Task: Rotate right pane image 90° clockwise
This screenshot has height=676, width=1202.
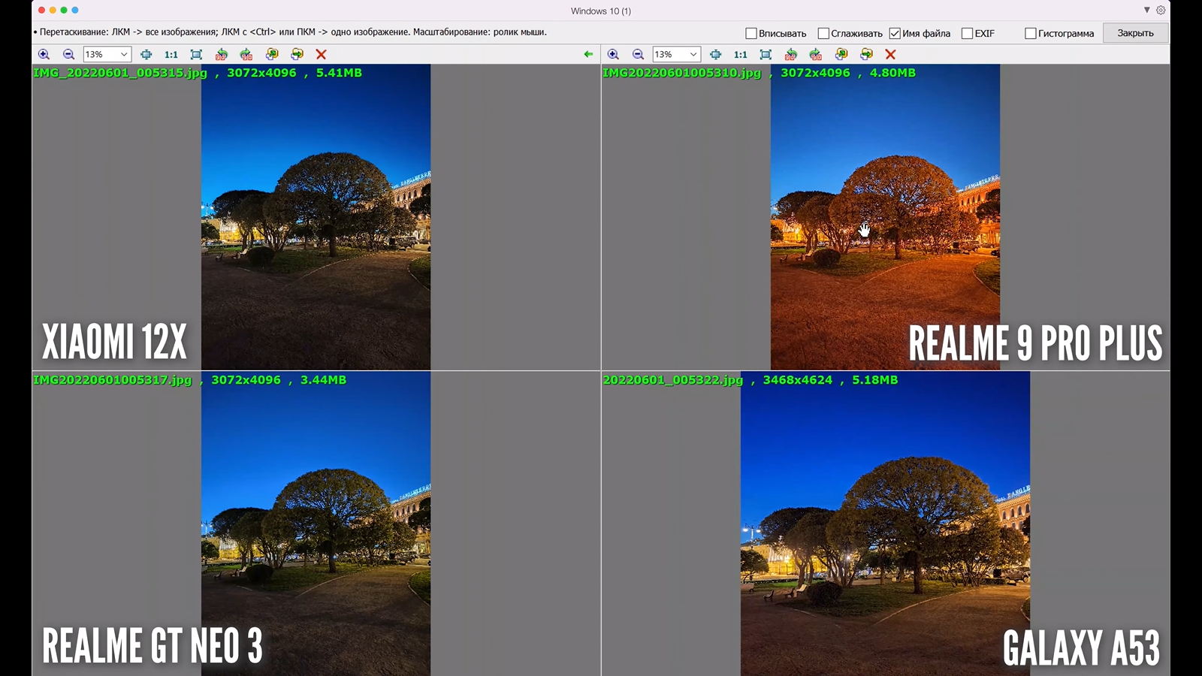Action: click(816, 54)
